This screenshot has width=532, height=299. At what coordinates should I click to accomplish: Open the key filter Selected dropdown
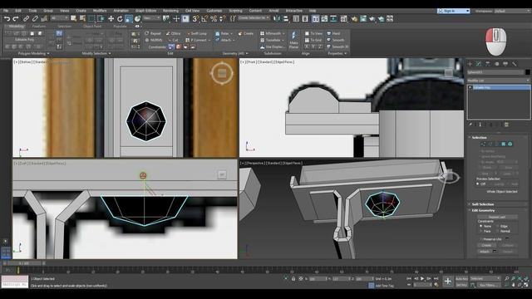tap(485, 279)
